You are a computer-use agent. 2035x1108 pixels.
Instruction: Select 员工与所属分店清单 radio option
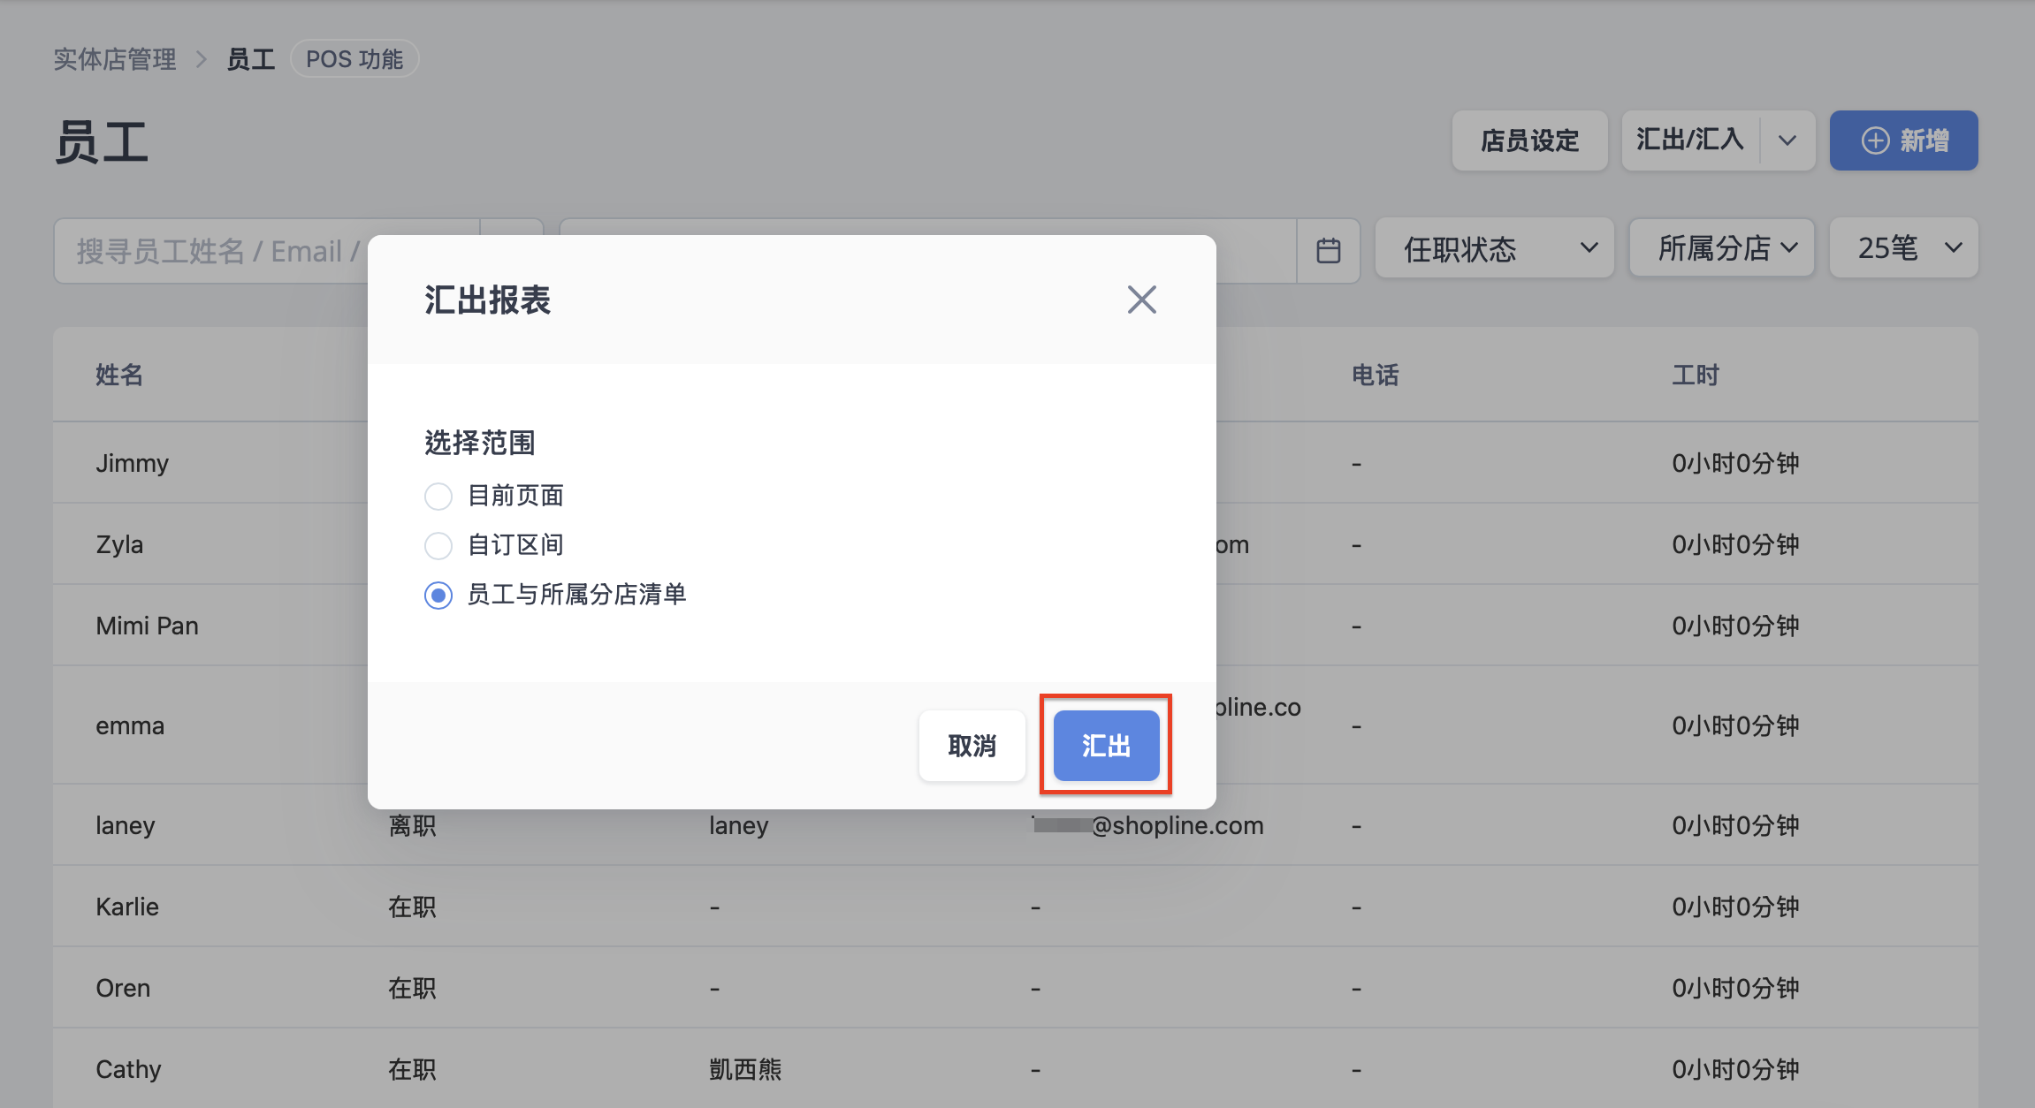click(x=438, y=595)
